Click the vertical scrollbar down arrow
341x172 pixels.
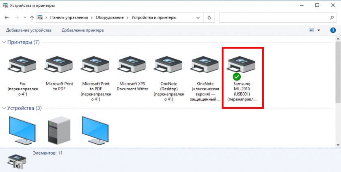point(338,144)
